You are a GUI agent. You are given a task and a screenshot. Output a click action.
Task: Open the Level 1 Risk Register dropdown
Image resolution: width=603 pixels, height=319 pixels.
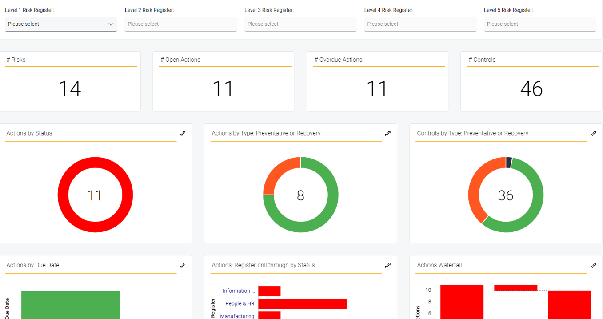[x=61, y=24]
